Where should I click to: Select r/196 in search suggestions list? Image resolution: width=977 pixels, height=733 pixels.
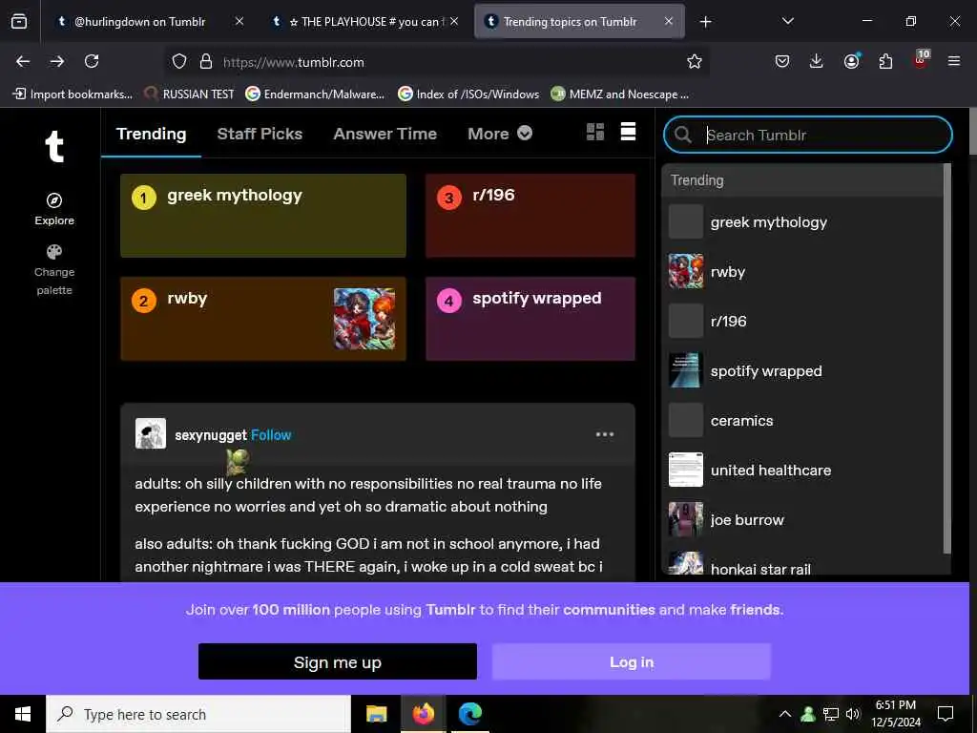(x=802, y=321)
